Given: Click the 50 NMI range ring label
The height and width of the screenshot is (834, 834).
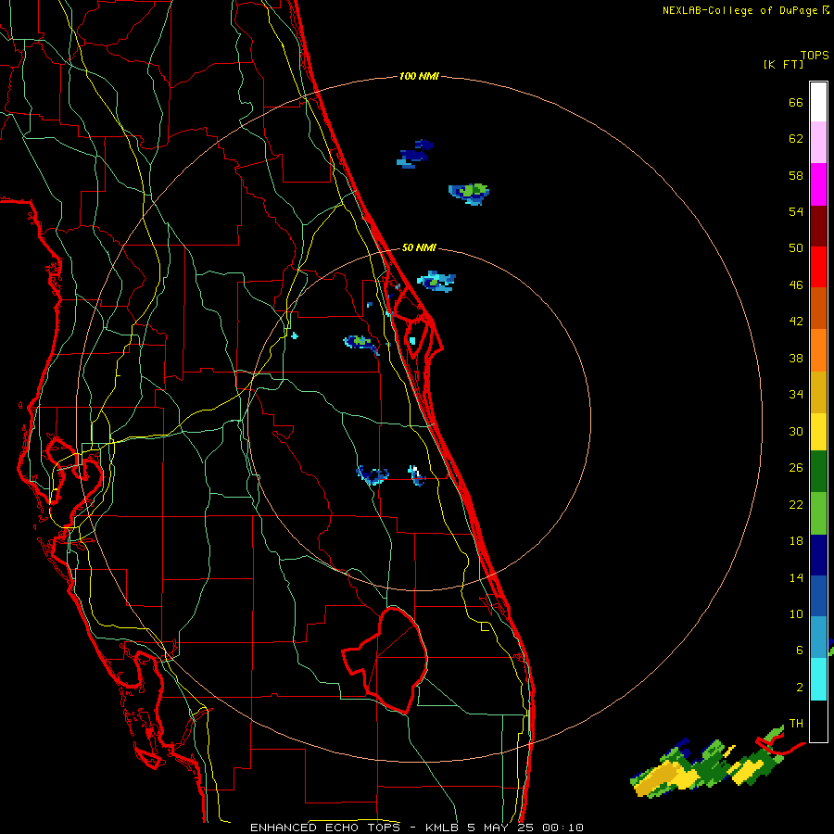Looking at the screenshot, I should point(419,247).
